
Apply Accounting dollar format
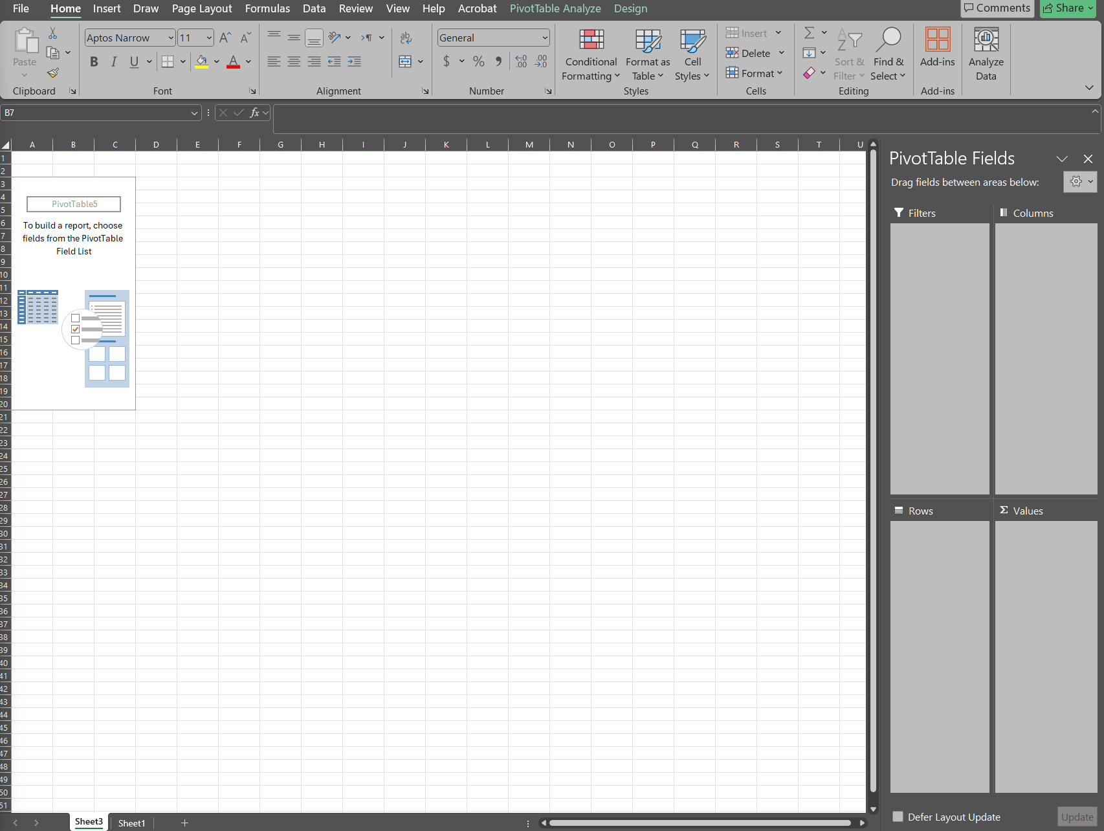pos(447,61)
